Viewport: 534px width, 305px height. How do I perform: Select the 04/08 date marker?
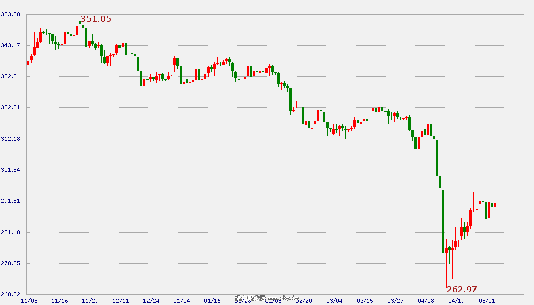(x=426, y=301)
